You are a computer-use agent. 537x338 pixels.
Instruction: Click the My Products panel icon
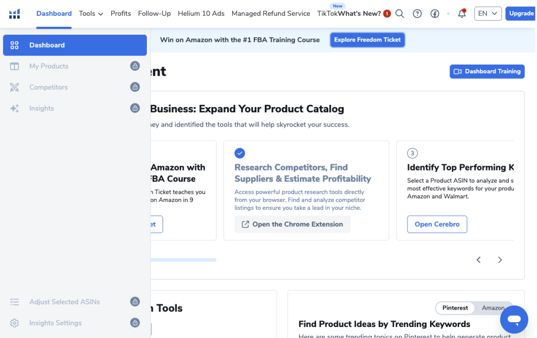(14, 66)
